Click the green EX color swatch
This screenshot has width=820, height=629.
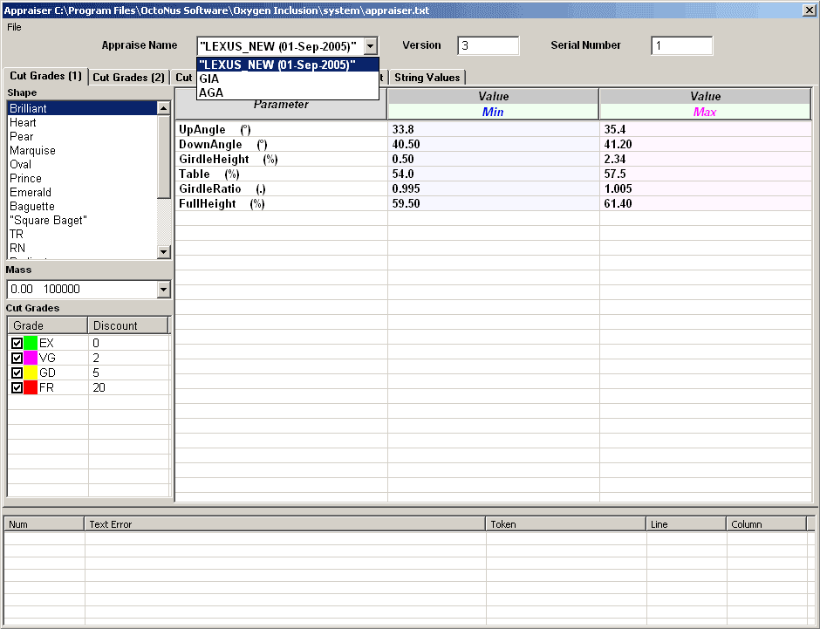pyautogui.click(x=31, y=344)
